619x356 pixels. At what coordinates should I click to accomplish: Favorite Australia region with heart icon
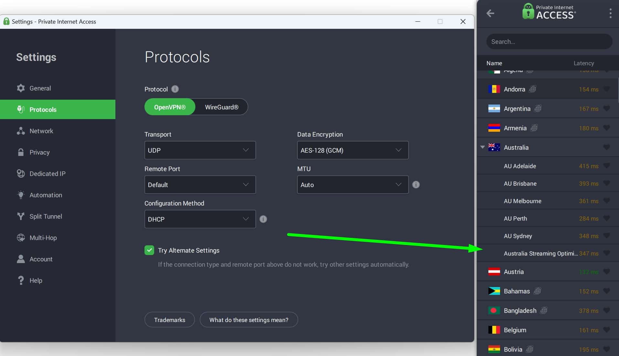pos(607,147)
